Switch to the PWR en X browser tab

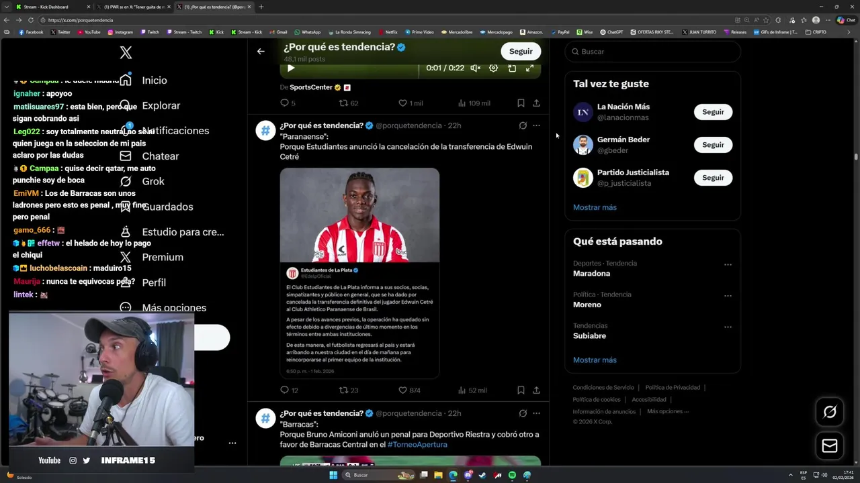[x=133, y=7]
